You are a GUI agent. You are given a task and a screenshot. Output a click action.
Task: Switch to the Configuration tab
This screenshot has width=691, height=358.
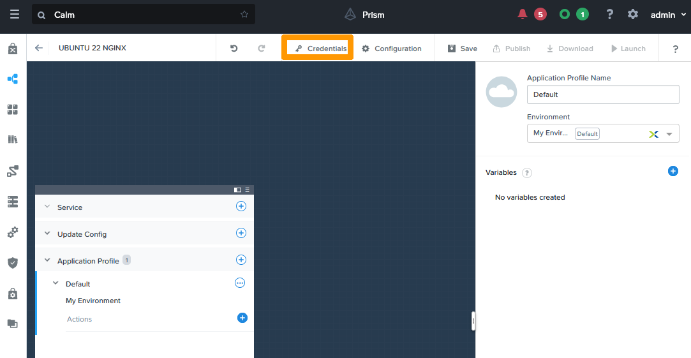[392, 48]
